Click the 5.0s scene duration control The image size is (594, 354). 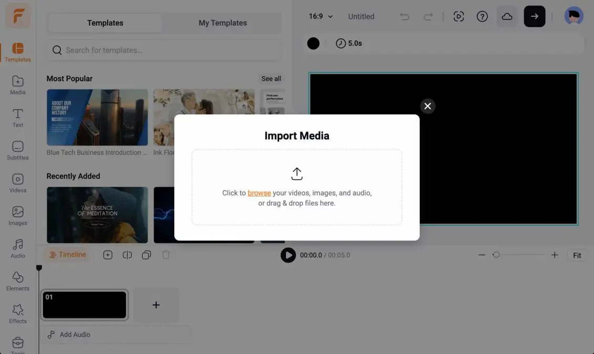[348, 43]
